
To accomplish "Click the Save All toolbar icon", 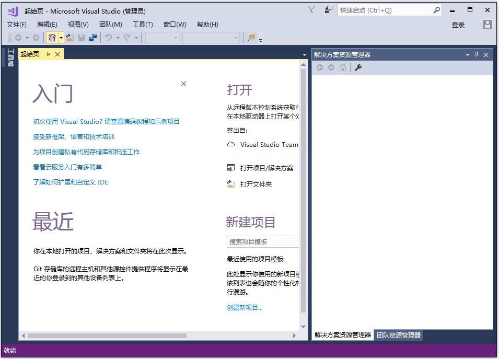I will tap(93, 38).
